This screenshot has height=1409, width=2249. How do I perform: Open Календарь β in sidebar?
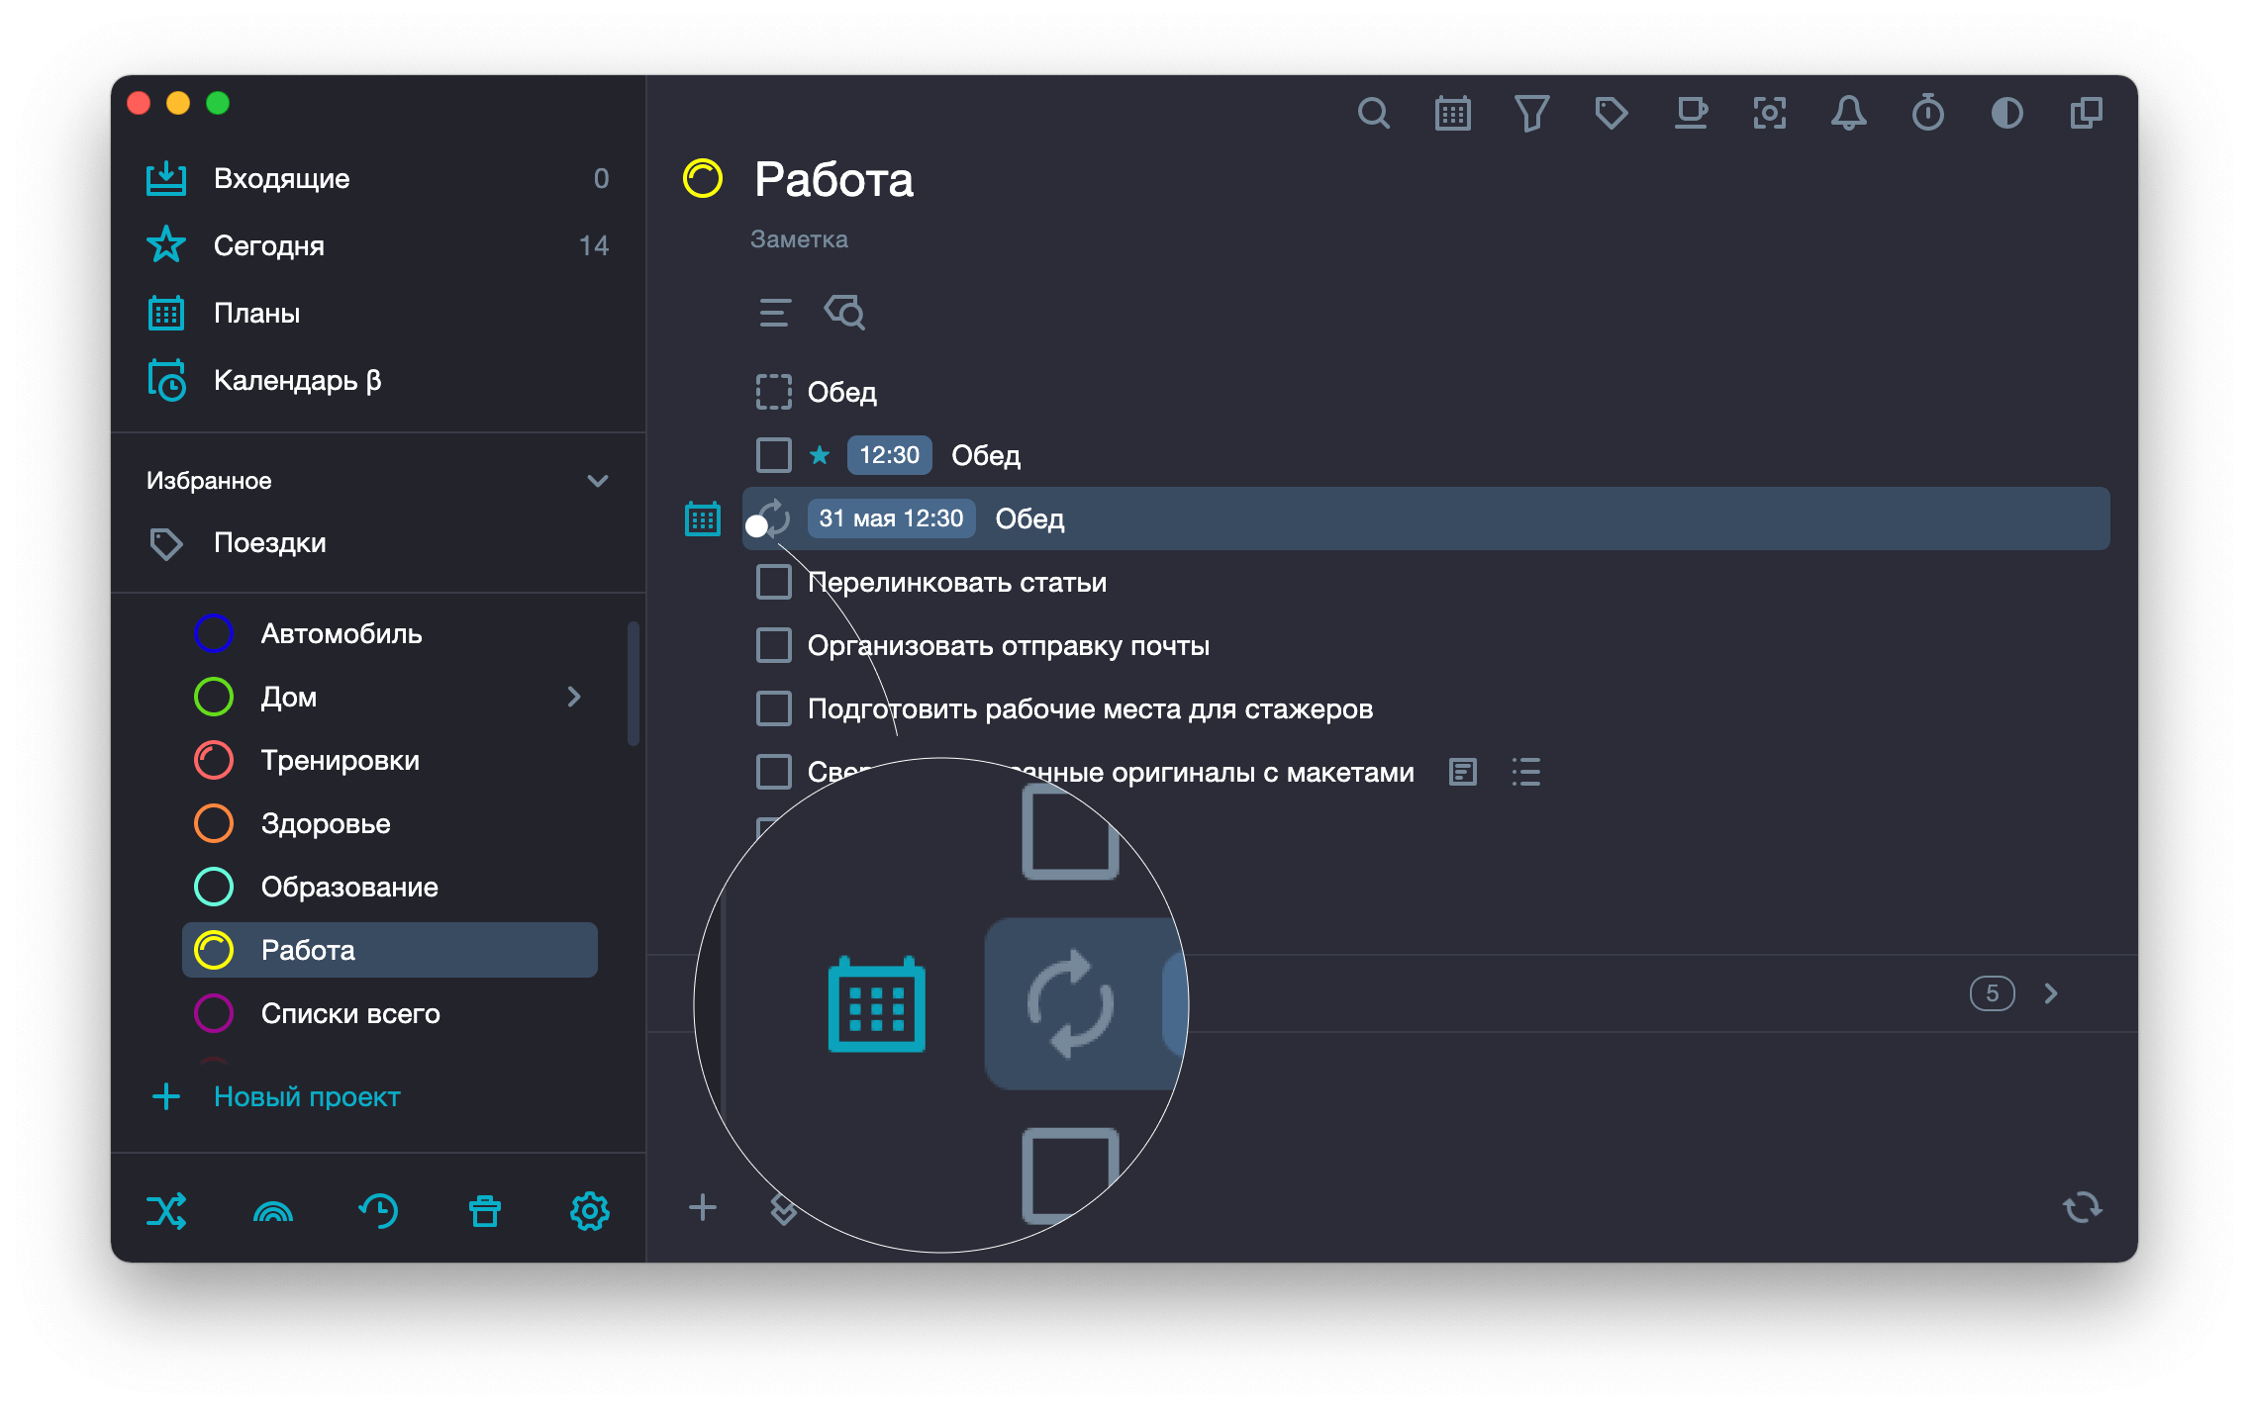(x=378, y=380)
